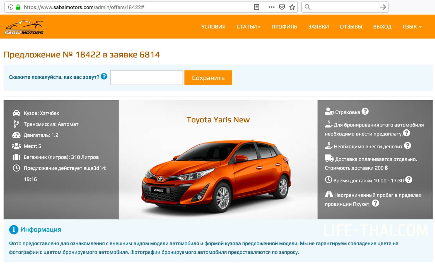The width and height of the screenshot is (435, 264).
Task: Click the ВЫХОД logout link
Action: (x=382, y=27)
